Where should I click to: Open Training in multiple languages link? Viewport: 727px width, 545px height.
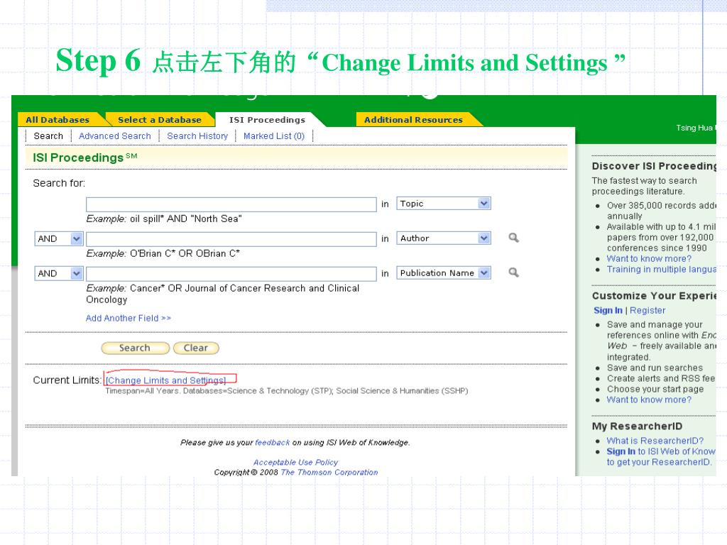tap(662, 269)
